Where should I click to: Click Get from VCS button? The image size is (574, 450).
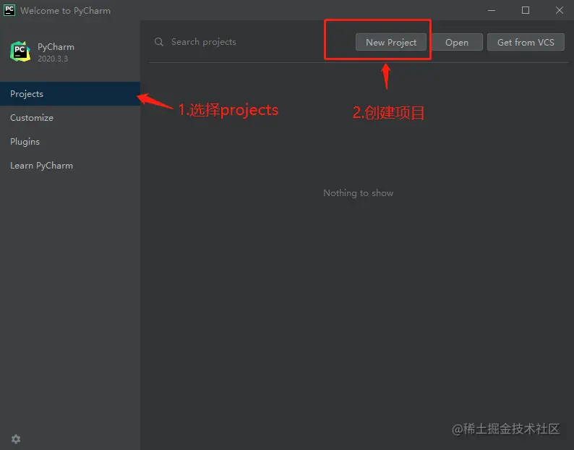(x=526, y=42)
